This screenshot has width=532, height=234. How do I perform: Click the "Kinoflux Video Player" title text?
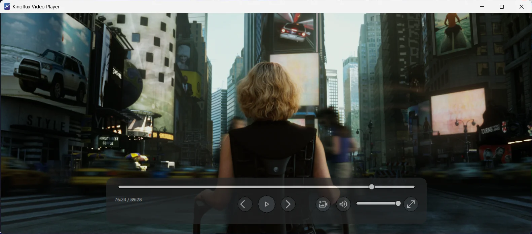click(x=36, y=7)
